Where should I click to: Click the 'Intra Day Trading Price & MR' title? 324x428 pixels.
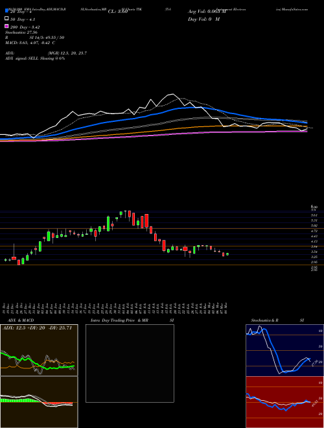click(x=120, y=320)
